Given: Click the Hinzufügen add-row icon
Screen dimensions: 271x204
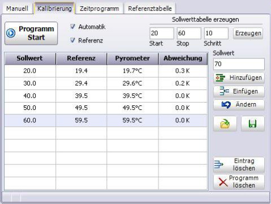Looking at the screenshot, I should pyautogui.click(x=220, y=78).
